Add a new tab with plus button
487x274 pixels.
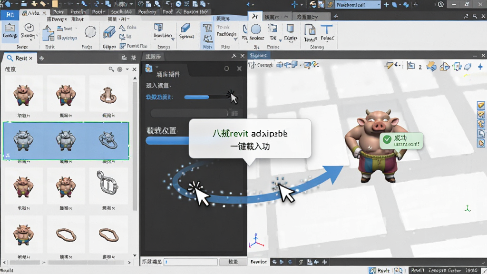point(336,17)
